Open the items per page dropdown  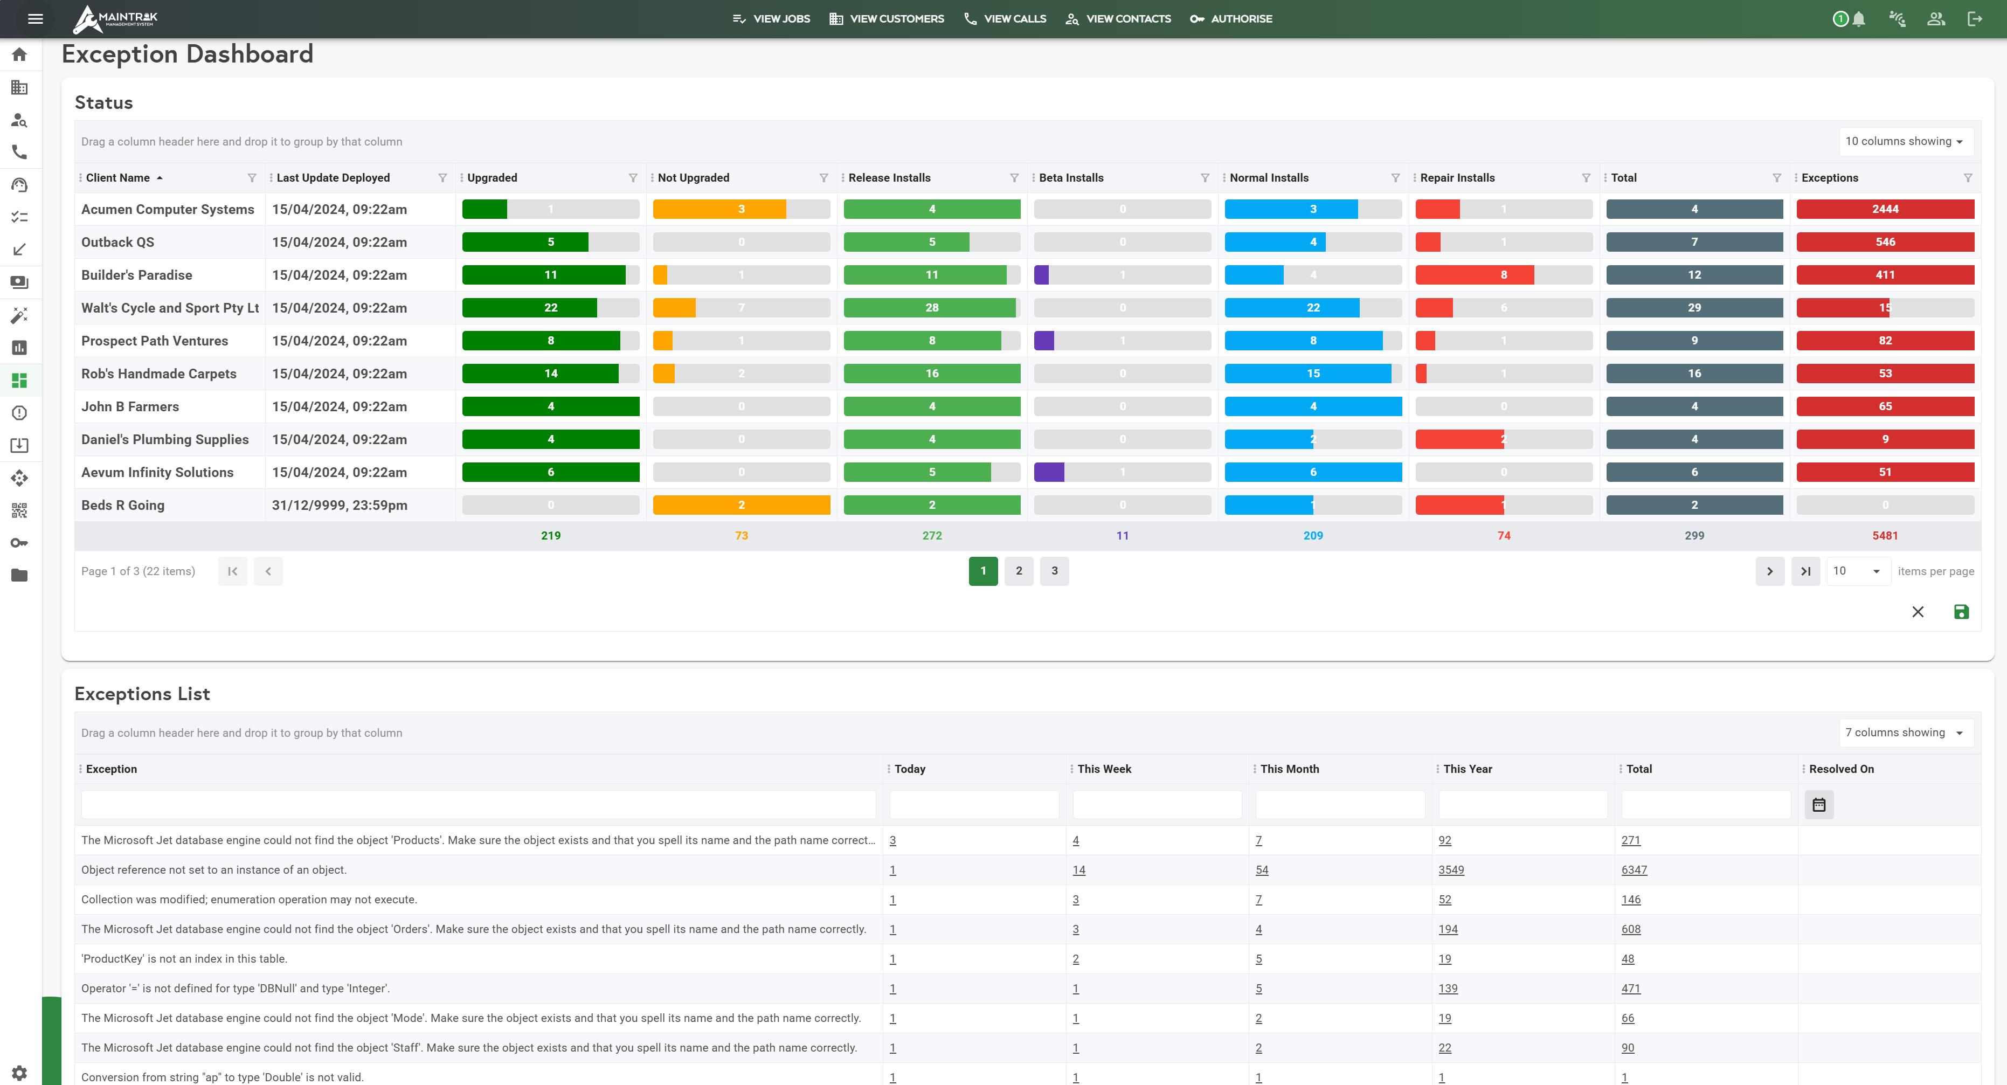tap(1859, 571)
